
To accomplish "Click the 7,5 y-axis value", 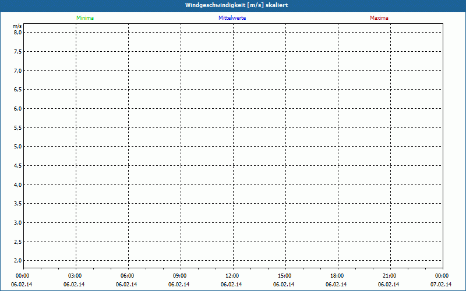I will 18,52.
